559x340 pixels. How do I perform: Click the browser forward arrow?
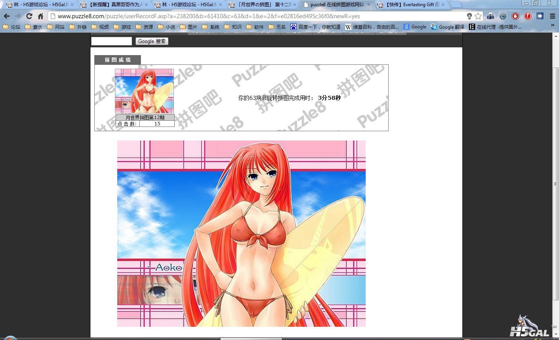pos(18,16)
